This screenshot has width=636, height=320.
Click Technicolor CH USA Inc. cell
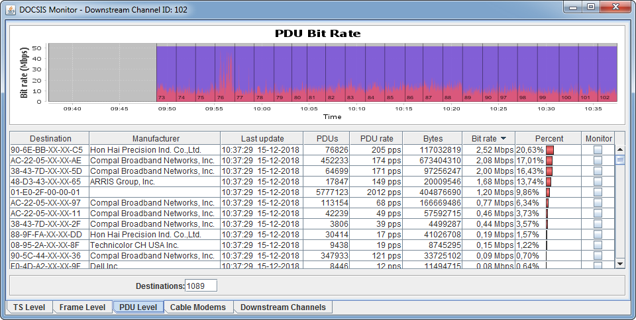pyautogui.click(x=155, y=245)
